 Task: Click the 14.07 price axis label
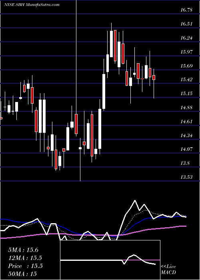[x=186, y=149]
